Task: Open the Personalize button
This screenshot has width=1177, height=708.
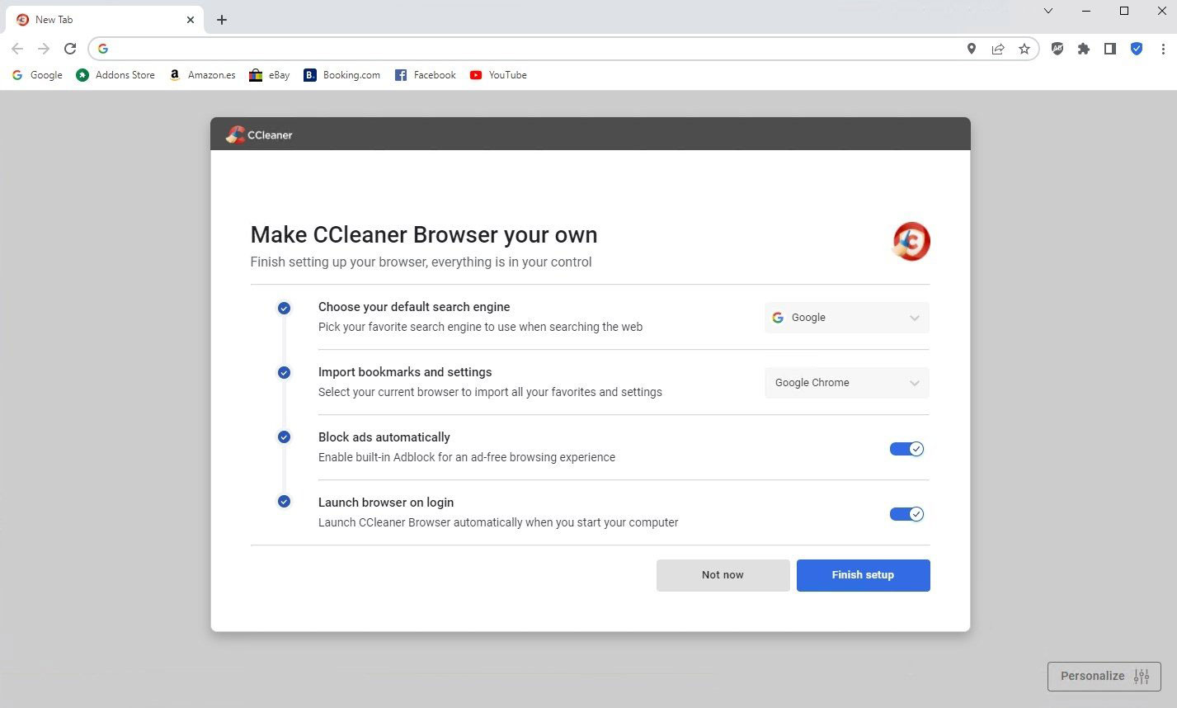Action: [x=1104, y=676]
